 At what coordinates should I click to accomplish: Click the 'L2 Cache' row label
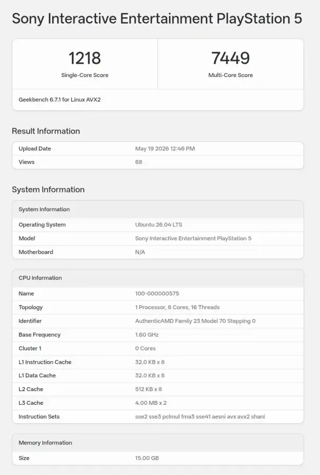[31, 389]
